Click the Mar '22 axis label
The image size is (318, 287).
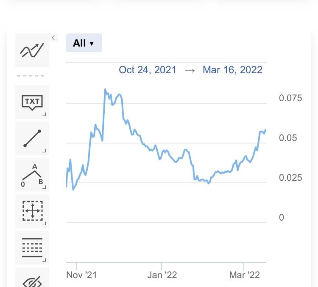(244, 275)
